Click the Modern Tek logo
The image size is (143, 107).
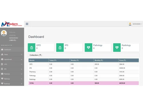(11, 24)
